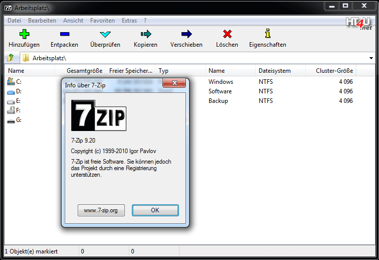Click 4 096 in the Windows row
This screenshot has width=379, height=260.
point(346,82)
